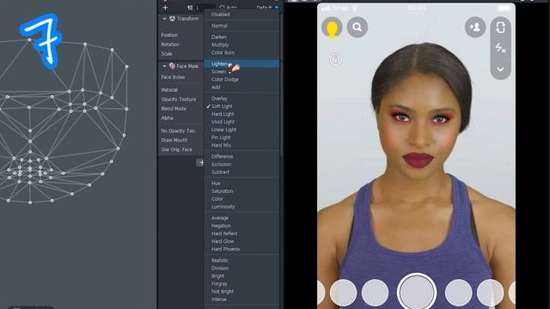
Task: Select Intense blend mode
Action: [x=219, y=300]
